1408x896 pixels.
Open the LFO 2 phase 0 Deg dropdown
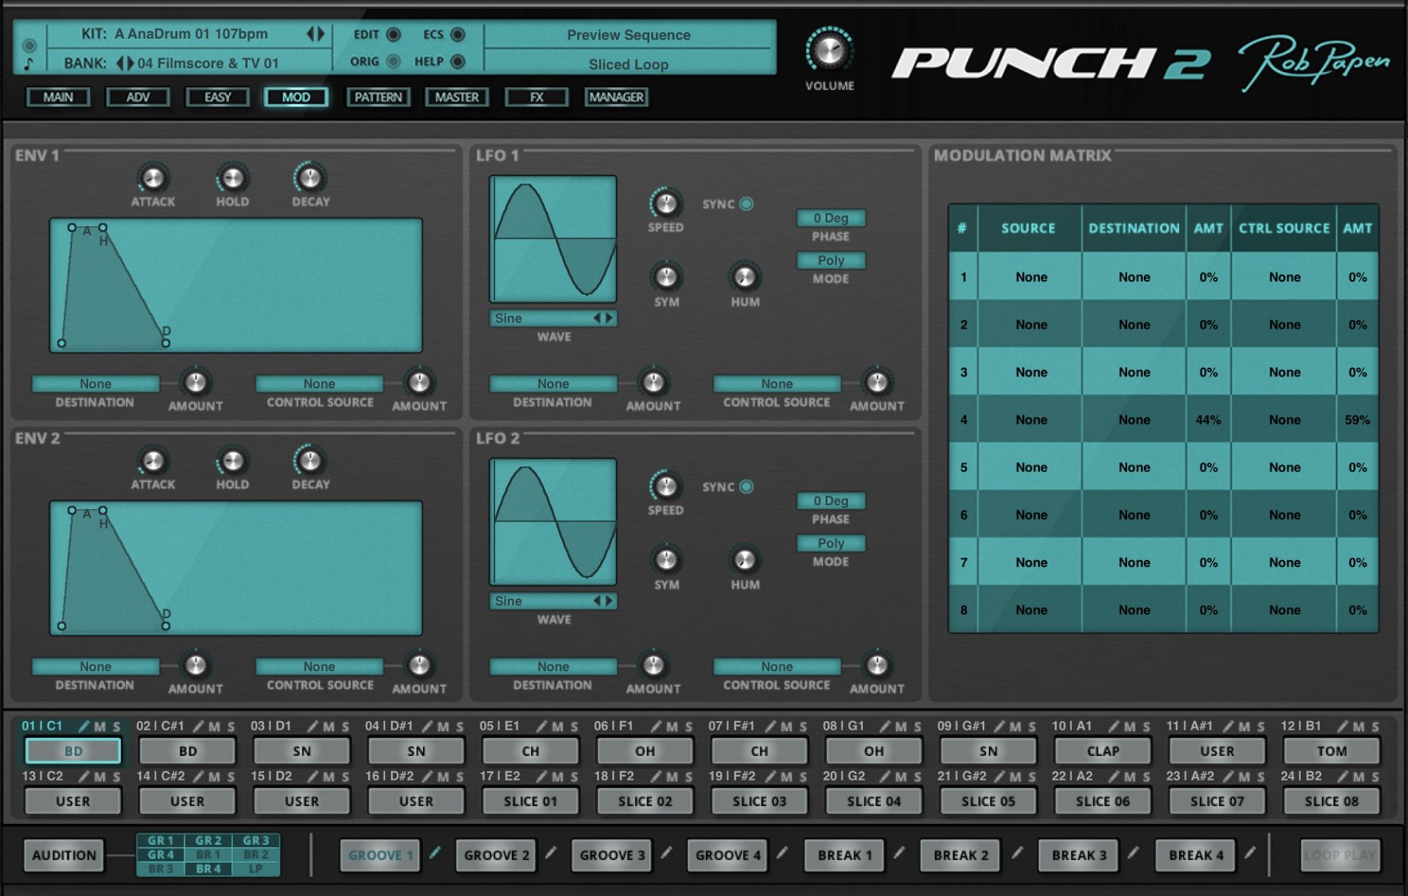pos(831,501)
